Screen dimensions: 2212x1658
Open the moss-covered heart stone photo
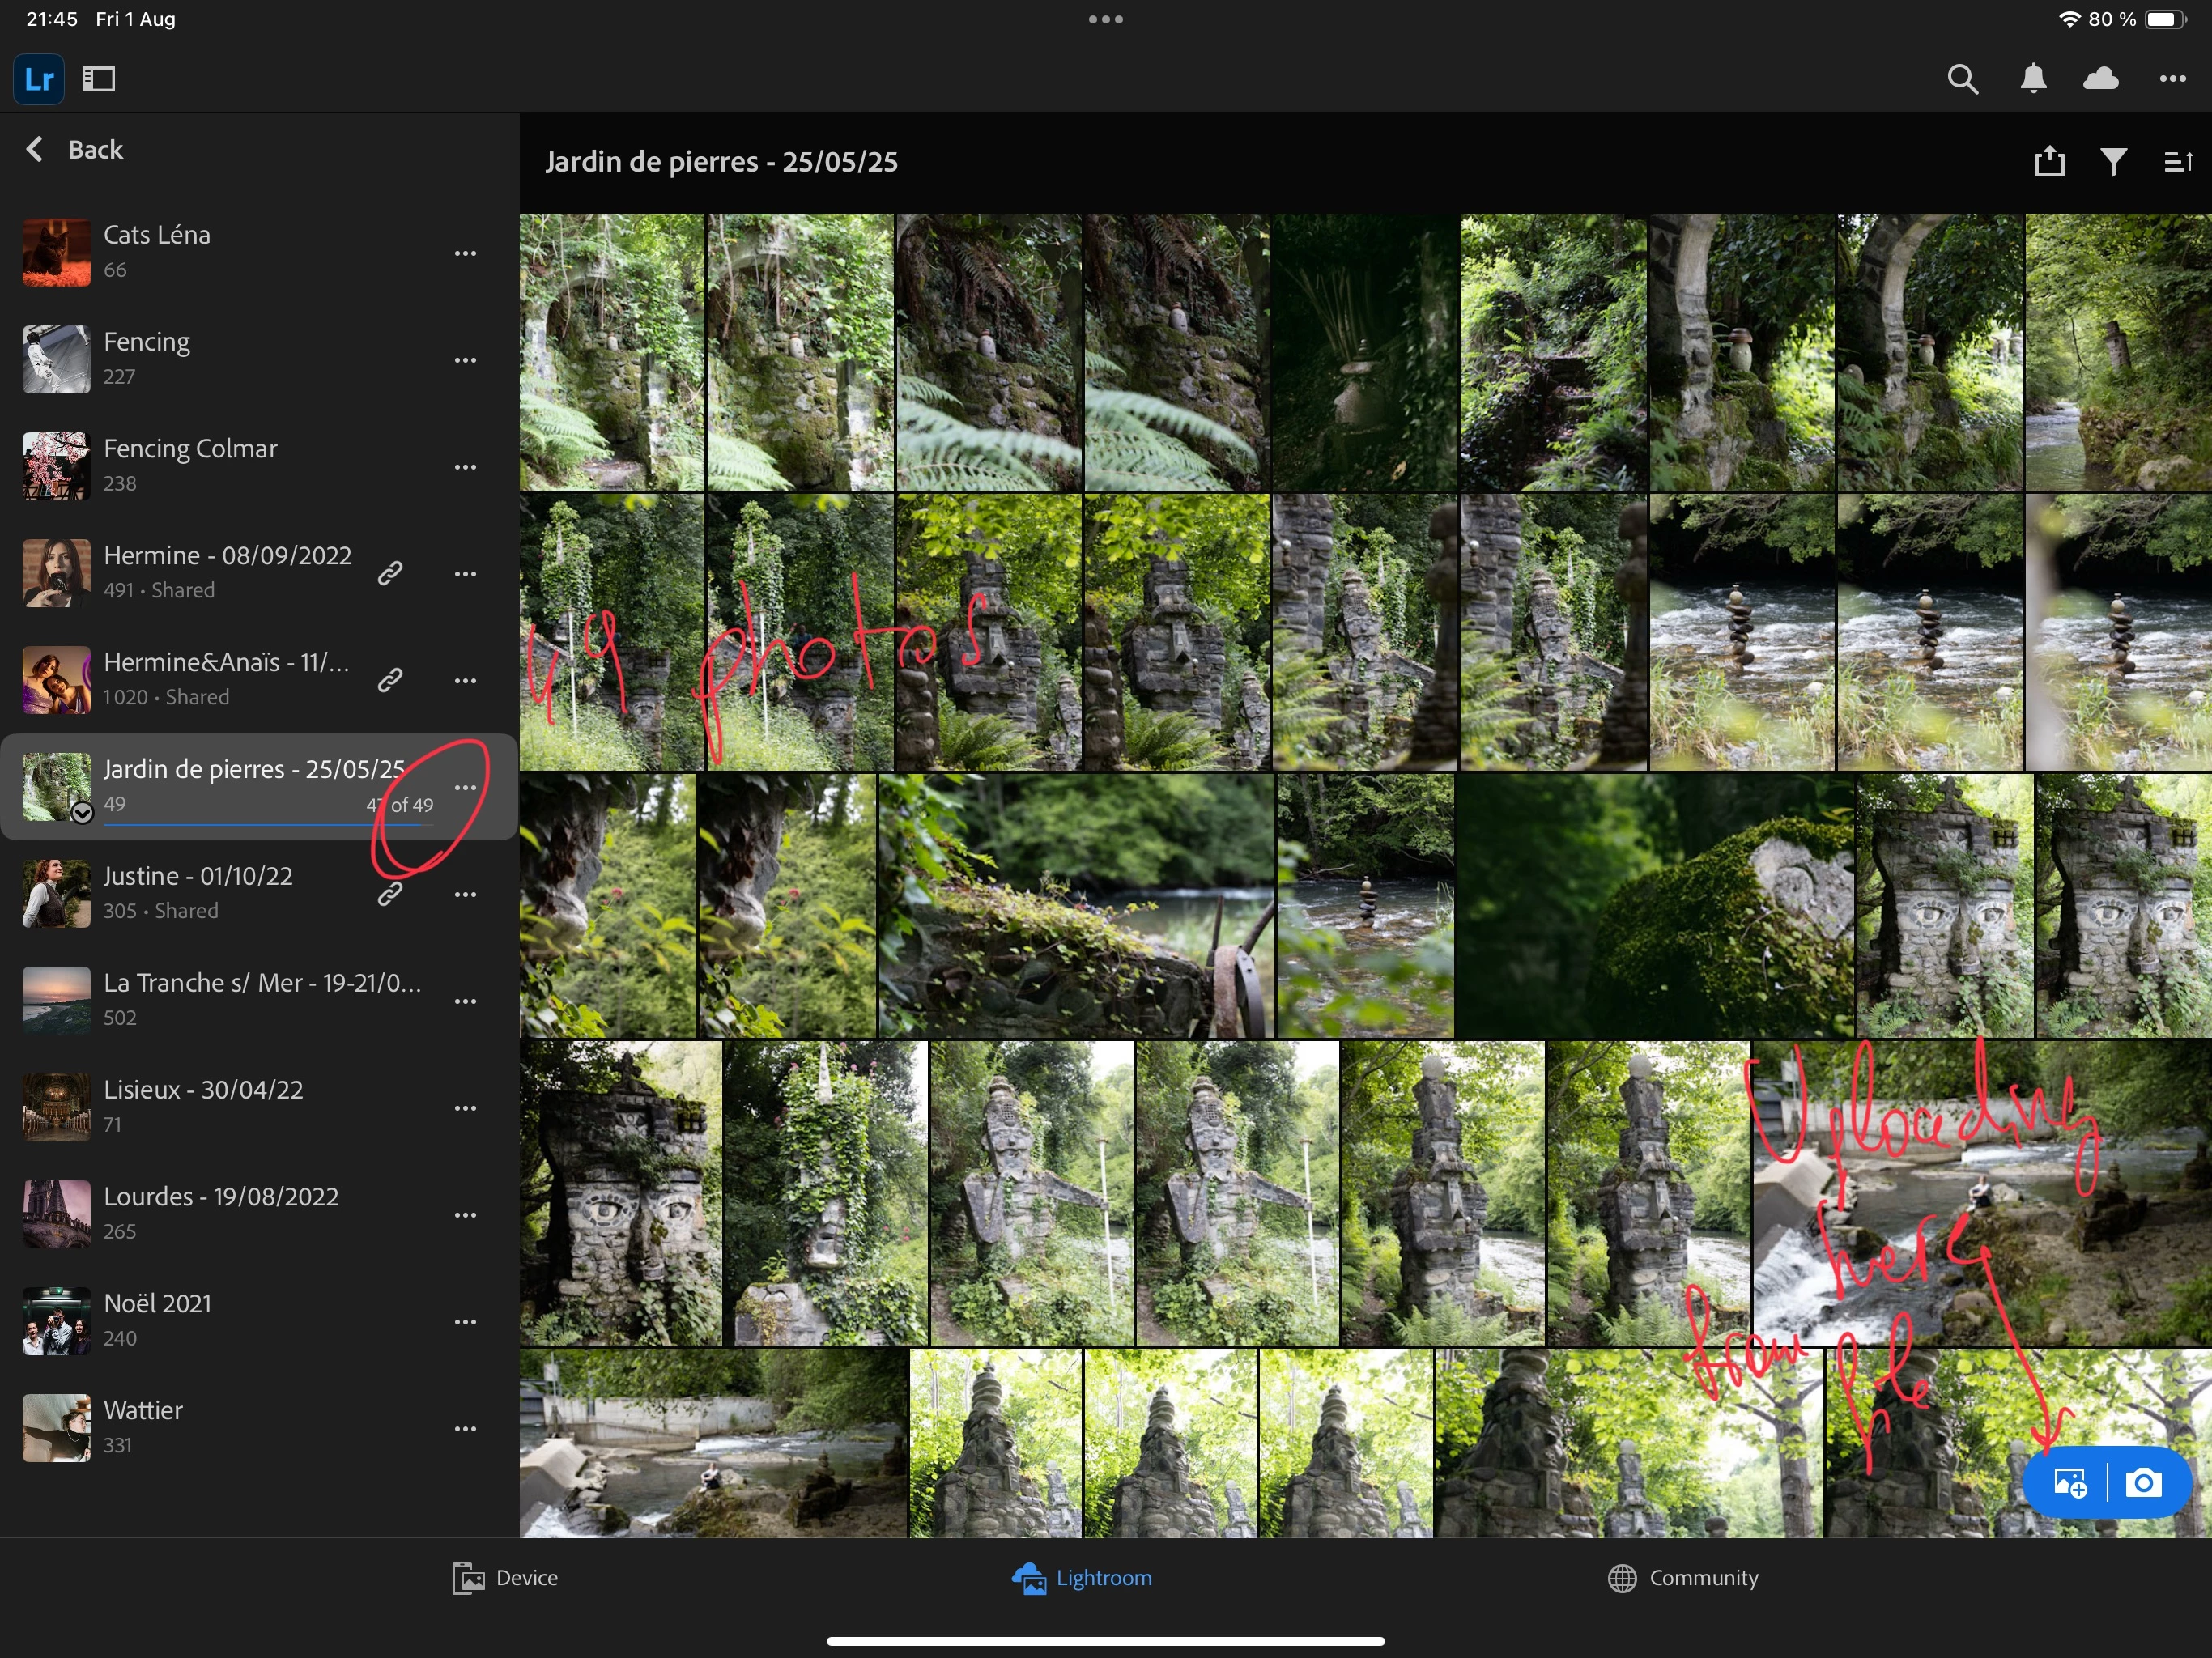coord(1655,905)
